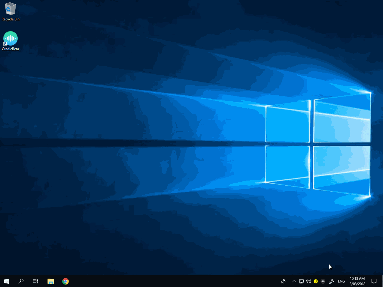Open the ENG input language menu
Screen dimensions: 383x287
click(341, 281)
